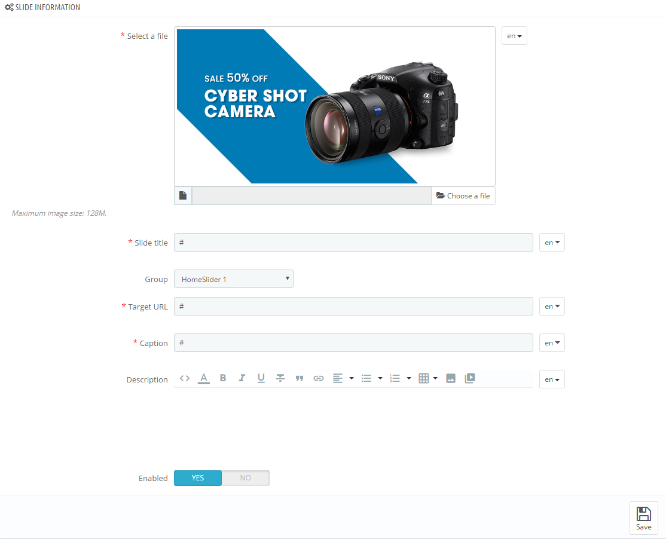Viewport: 666px width, 539px height.
Task: Open source code view in Description editor
Action: click(x=184, y=378)
